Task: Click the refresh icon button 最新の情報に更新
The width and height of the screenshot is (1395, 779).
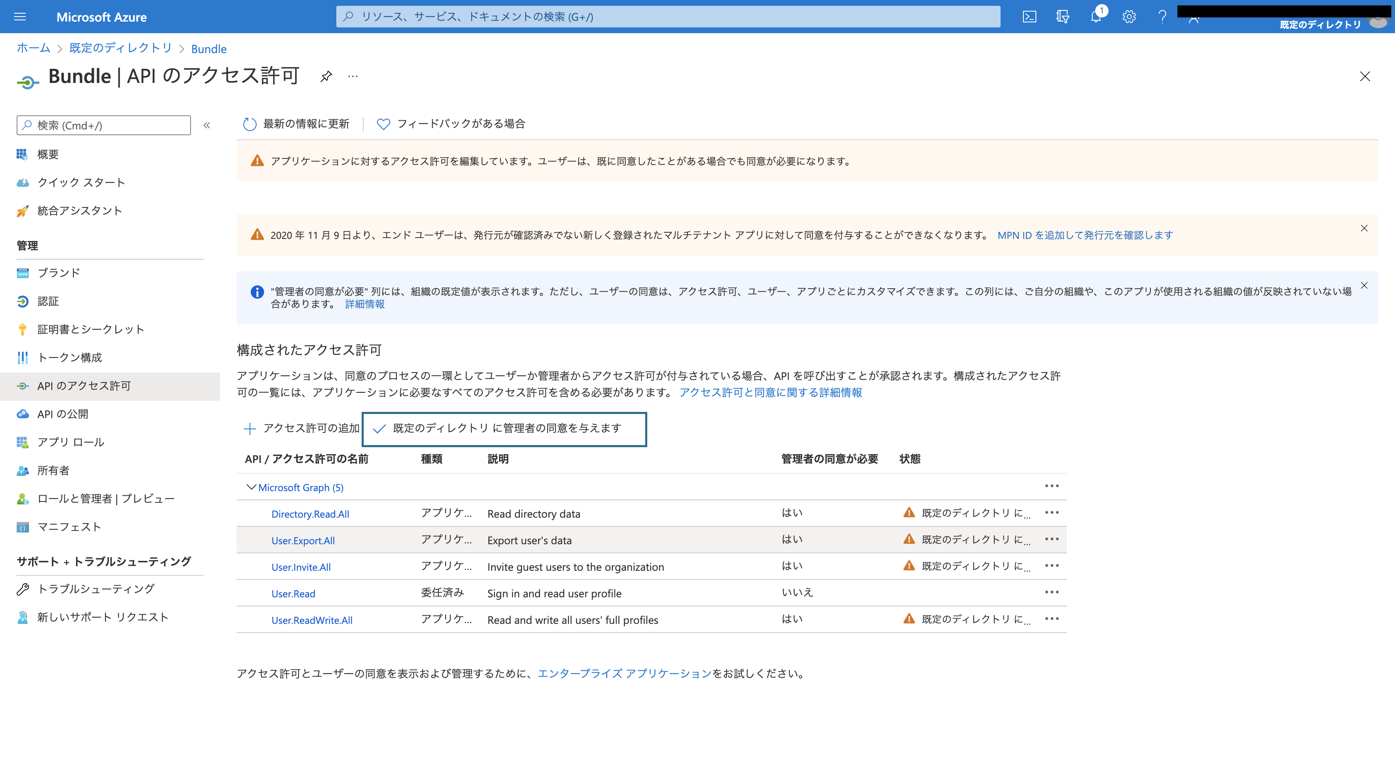Action: tap(296, 124)
